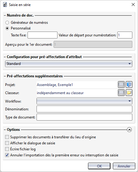Screen dimensions: 138x172
Task: Click the Projet browse ellipsis button
Action: 121,84
